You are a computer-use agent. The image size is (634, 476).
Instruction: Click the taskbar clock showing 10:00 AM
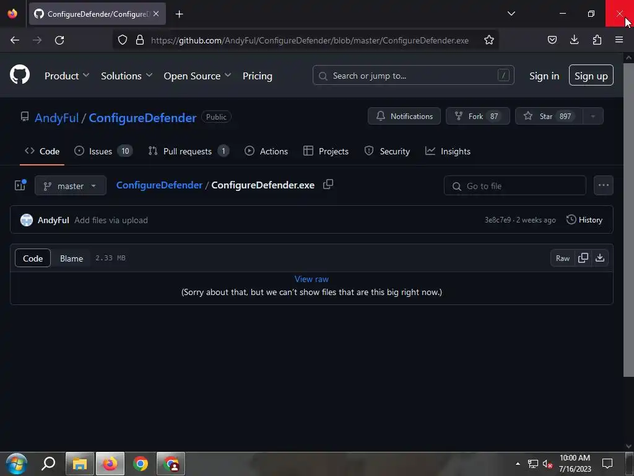pos(575,464)
